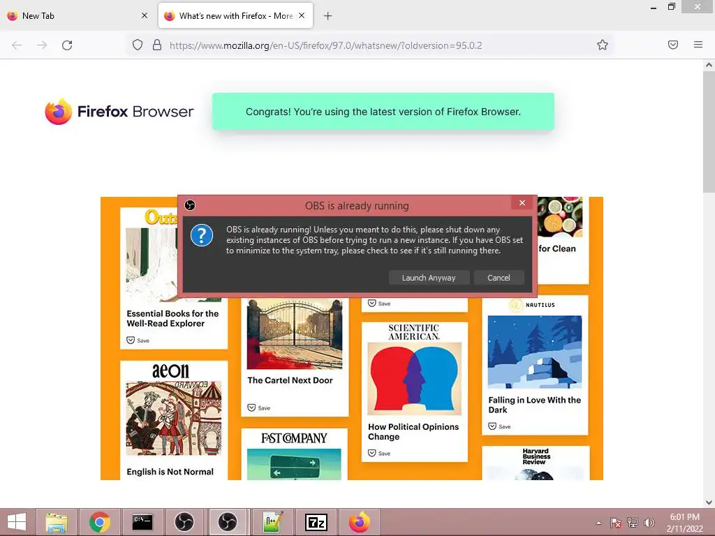Image resolution: width=715 pixels, height=536 pixels.
Task: Switch to the New Tab tab
Action: coord(78,16)
